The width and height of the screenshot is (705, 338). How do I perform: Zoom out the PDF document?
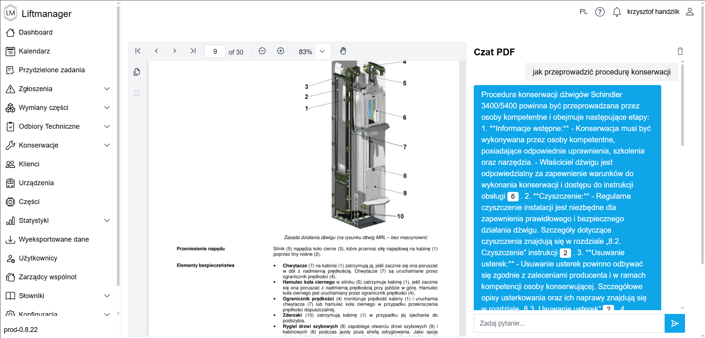[262, 51]
